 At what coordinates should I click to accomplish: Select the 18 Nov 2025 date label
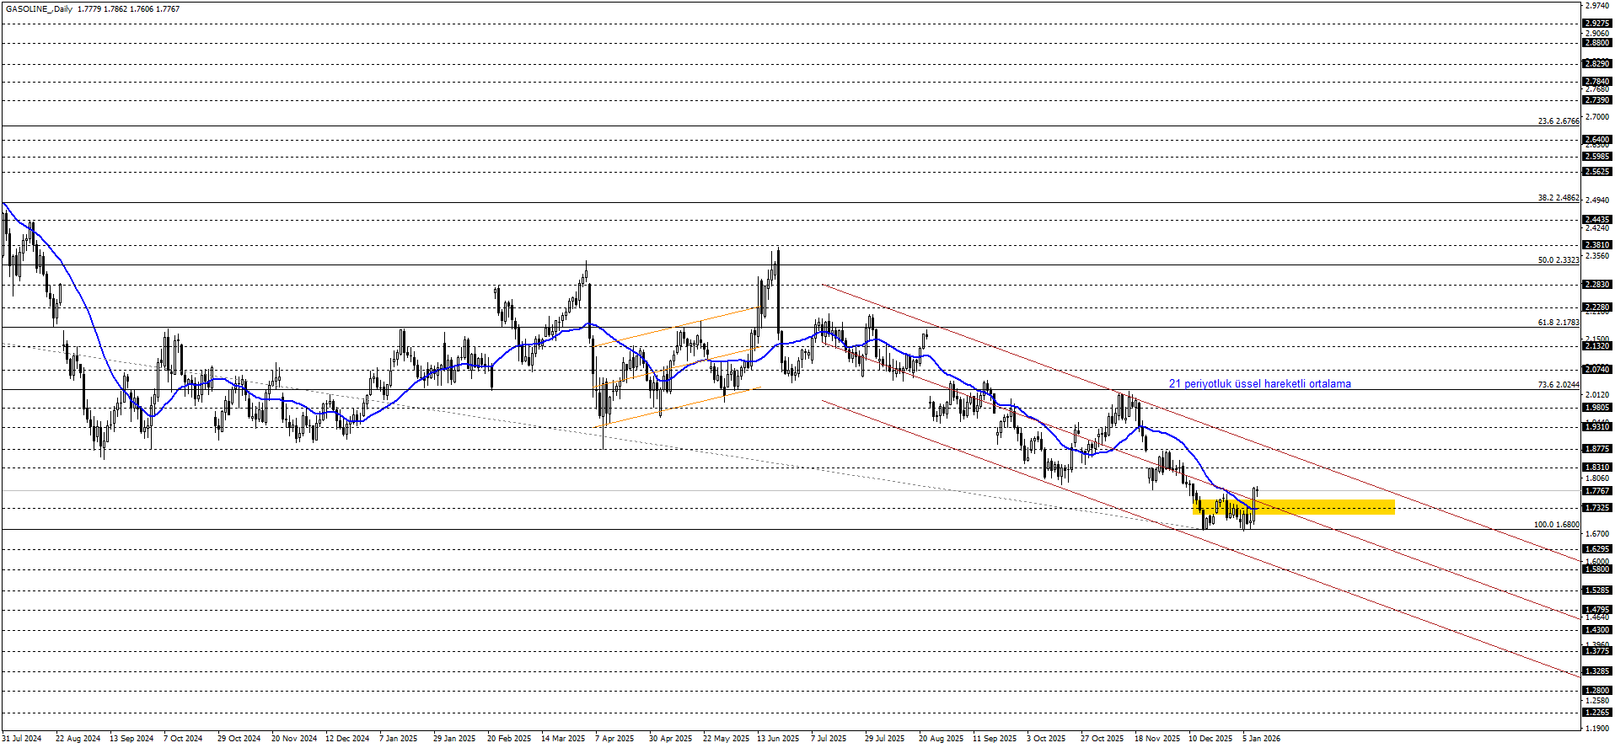click(1156, 739)
